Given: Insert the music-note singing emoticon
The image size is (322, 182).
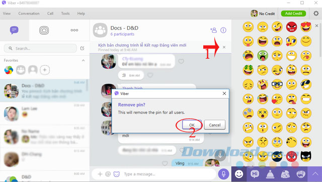Looking at the screenshot, I should (292, 142).
